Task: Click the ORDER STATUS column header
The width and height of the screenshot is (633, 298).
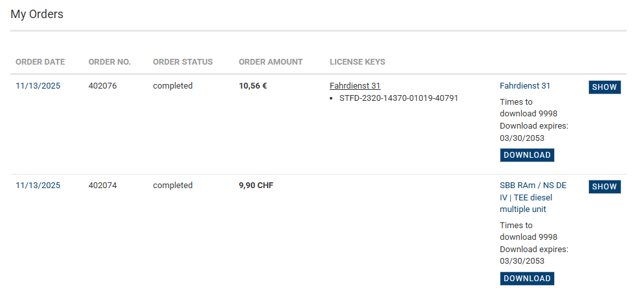Action: point(182,62)
